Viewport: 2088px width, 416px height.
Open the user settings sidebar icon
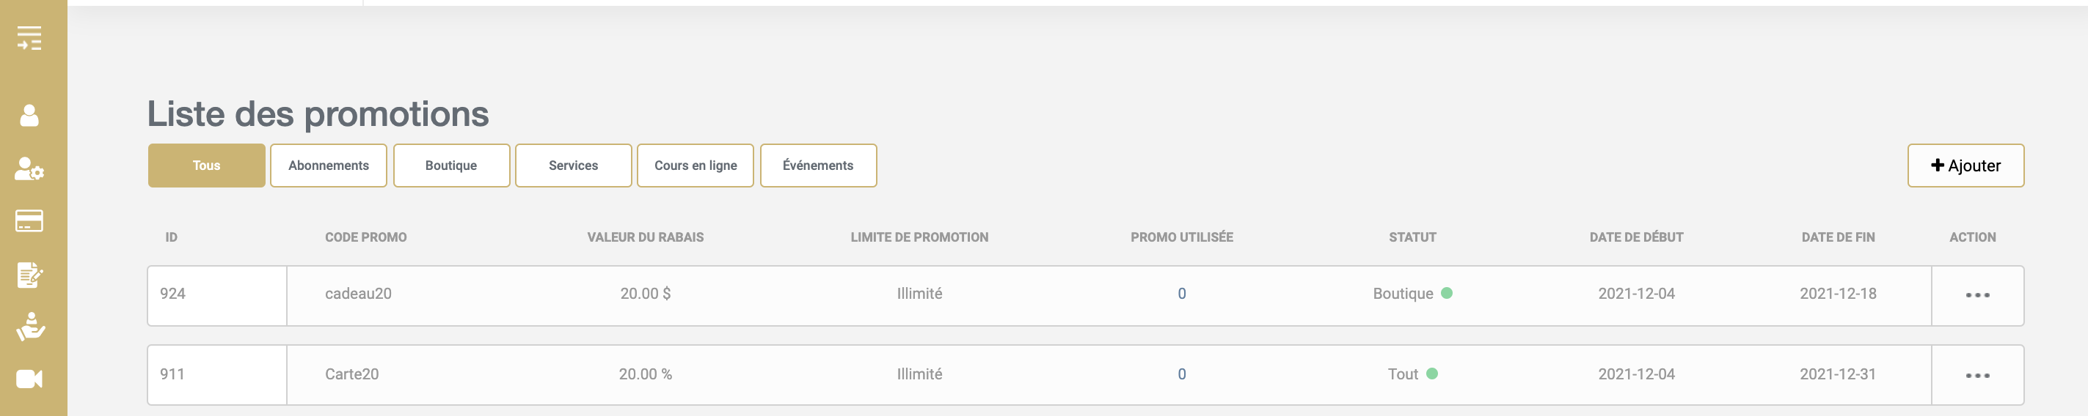pos(30,168)
